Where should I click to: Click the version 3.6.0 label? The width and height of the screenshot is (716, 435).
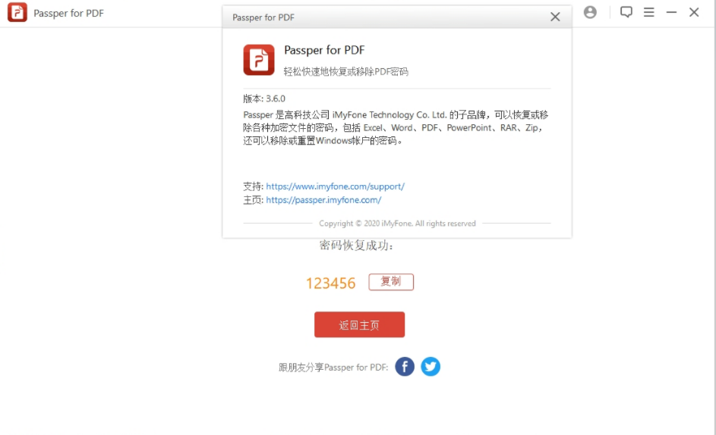pos(264,99)
